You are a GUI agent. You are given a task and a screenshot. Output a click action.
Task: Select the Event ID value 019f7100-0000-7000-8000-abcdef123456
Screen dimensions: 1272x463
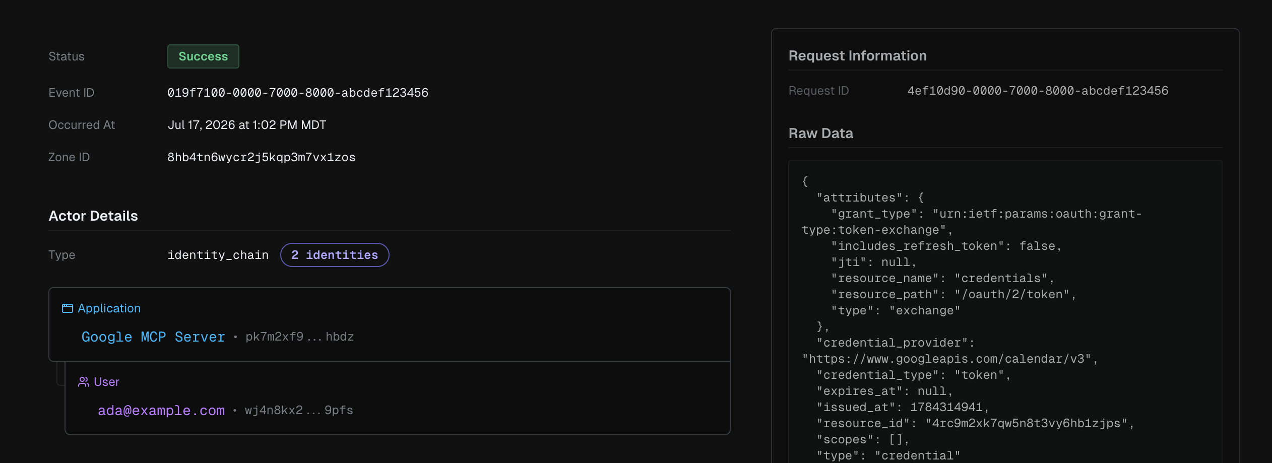point(298,93)
